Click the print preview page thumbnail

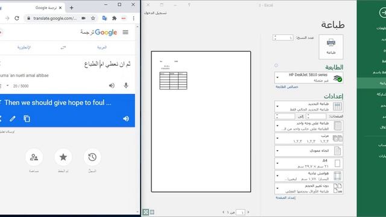201,122
